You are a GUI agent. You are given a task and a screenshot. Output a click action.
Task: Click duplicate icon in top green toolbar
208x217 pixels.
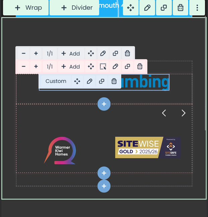pos(164,8)
